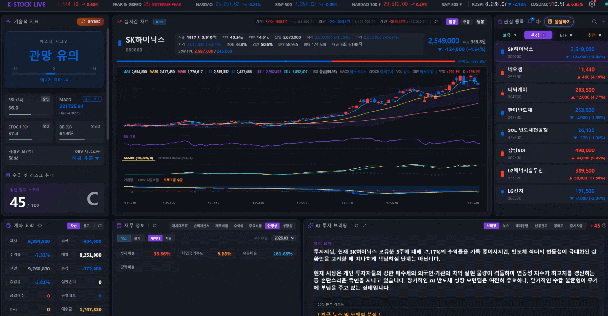Click the energy index slider bar
This screenshot has height=316, width=608.
pos(54,74)
